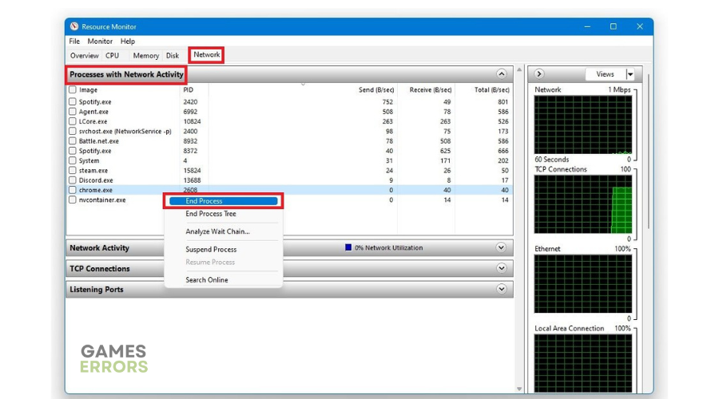Switch to the Memory tab

(146, 55)
